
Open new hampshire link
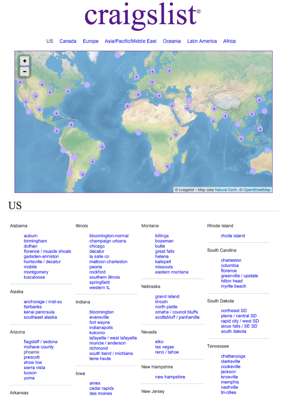(170, 377)
